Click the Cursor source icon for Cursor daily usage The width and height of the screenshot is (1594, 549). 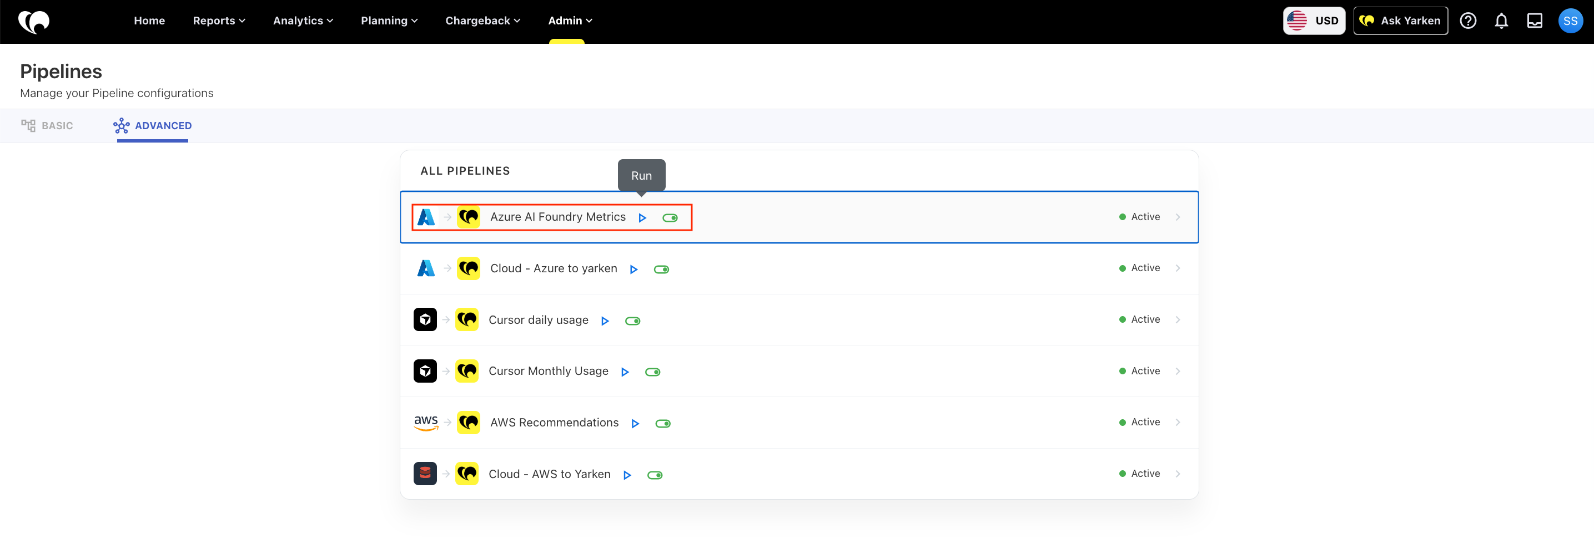pos(425,319)
